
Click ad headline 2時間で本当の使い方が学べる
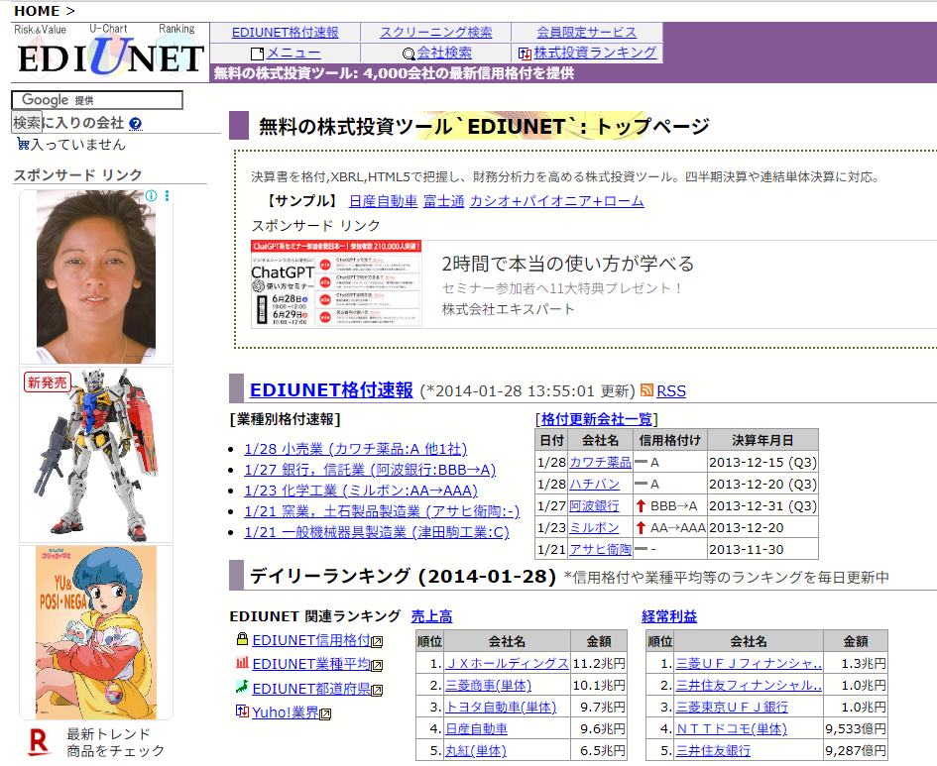click(x=568, y=264)
